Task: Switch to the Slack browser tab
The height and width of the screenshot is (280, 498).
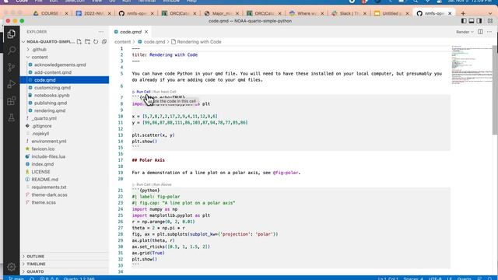Action: coord(349,13)
